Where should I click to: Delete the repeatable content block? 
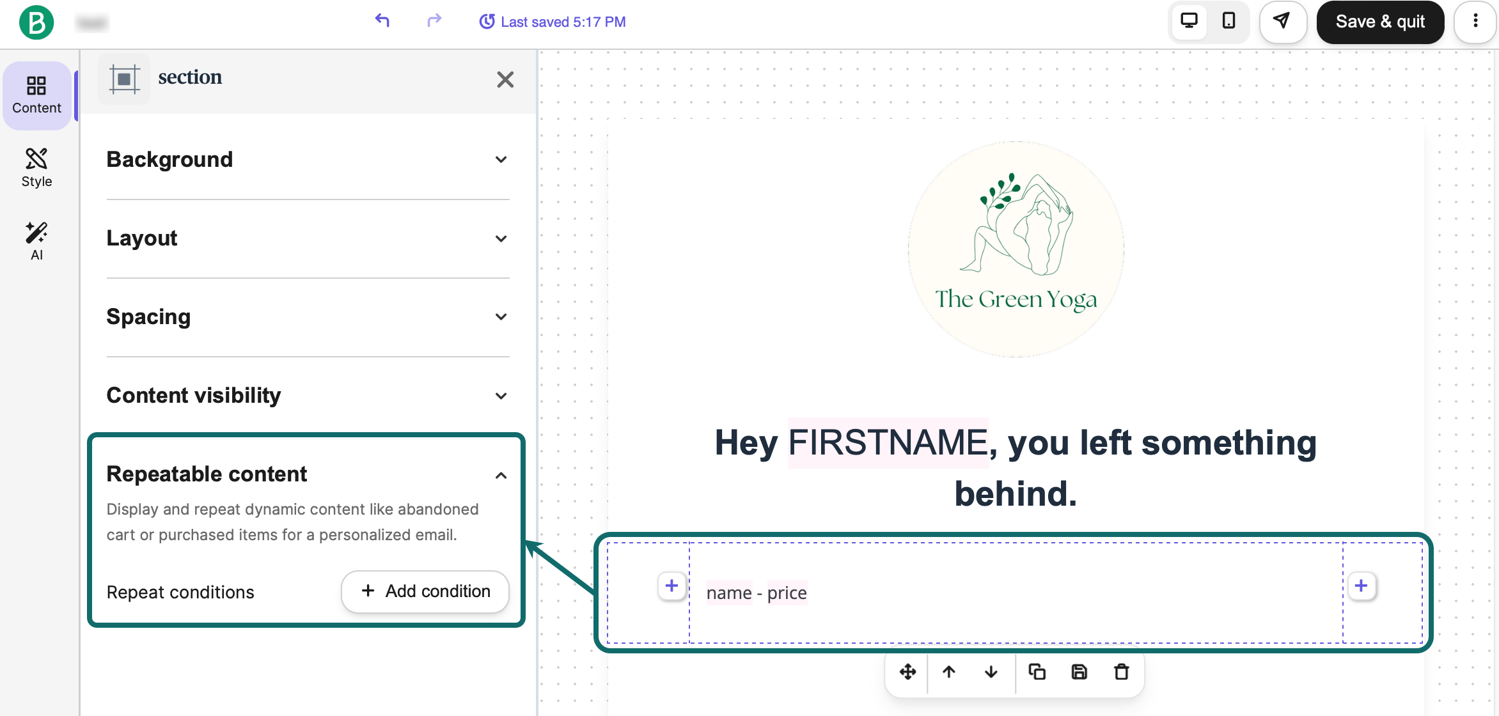pos(1121,672)
